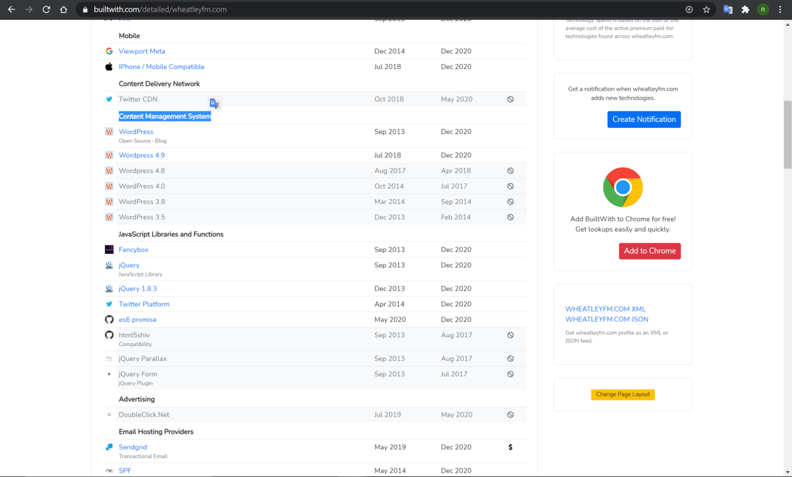Click the Add to Chrome button
This screenshot has height=477, width=792.
(650, 251)
